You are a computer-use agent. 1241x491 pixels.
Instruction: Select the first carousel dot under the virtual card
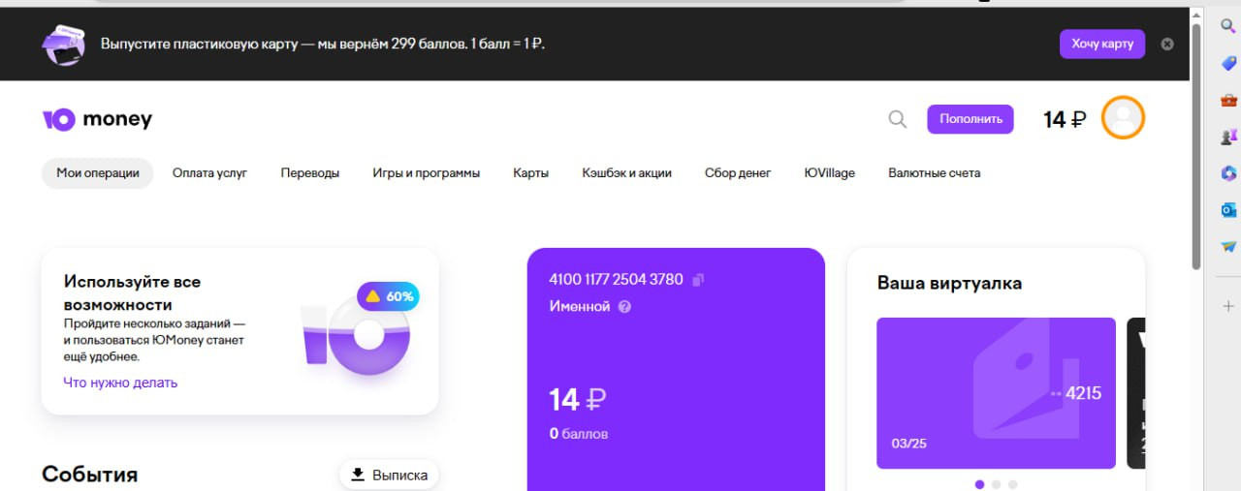(x=979, y=484)
